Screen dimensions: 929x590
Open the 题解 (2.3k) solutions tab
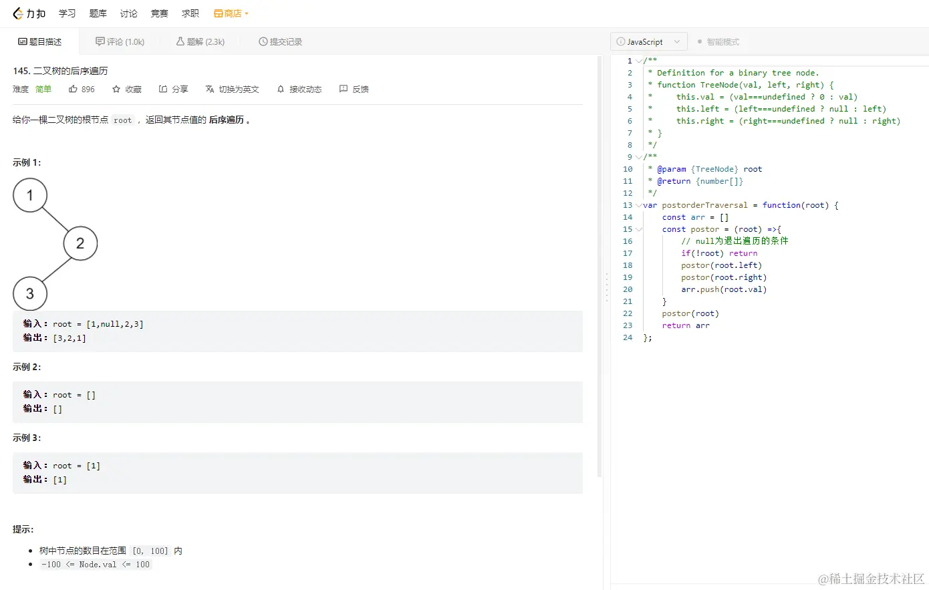(x=201, y=41)
